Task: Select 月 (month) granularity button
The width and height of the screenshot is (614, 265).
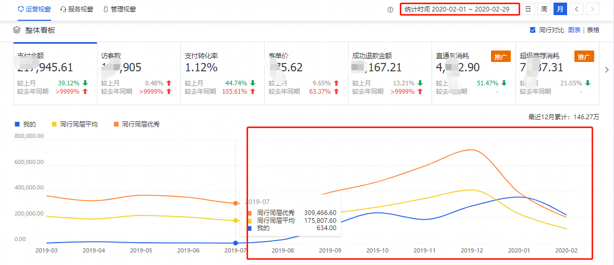Action: point(560,9)
